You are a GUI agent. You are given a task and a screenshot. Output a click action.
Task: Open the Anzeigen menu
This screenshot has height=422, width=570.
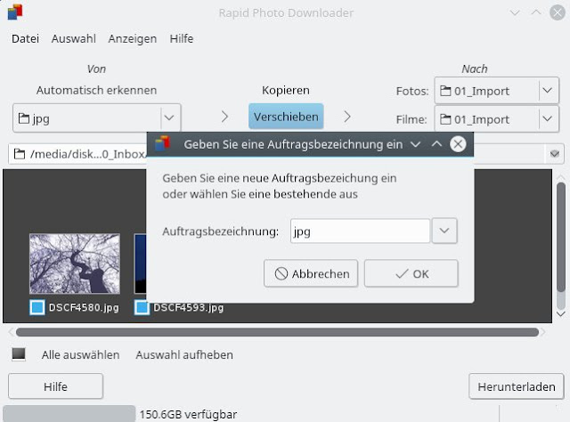[133, 38]
